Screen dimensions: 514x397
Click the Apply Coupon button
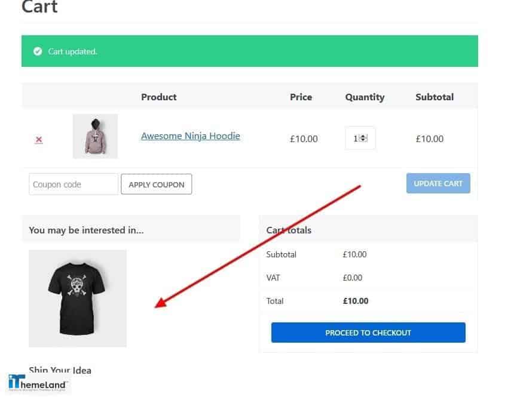[156, 184]
